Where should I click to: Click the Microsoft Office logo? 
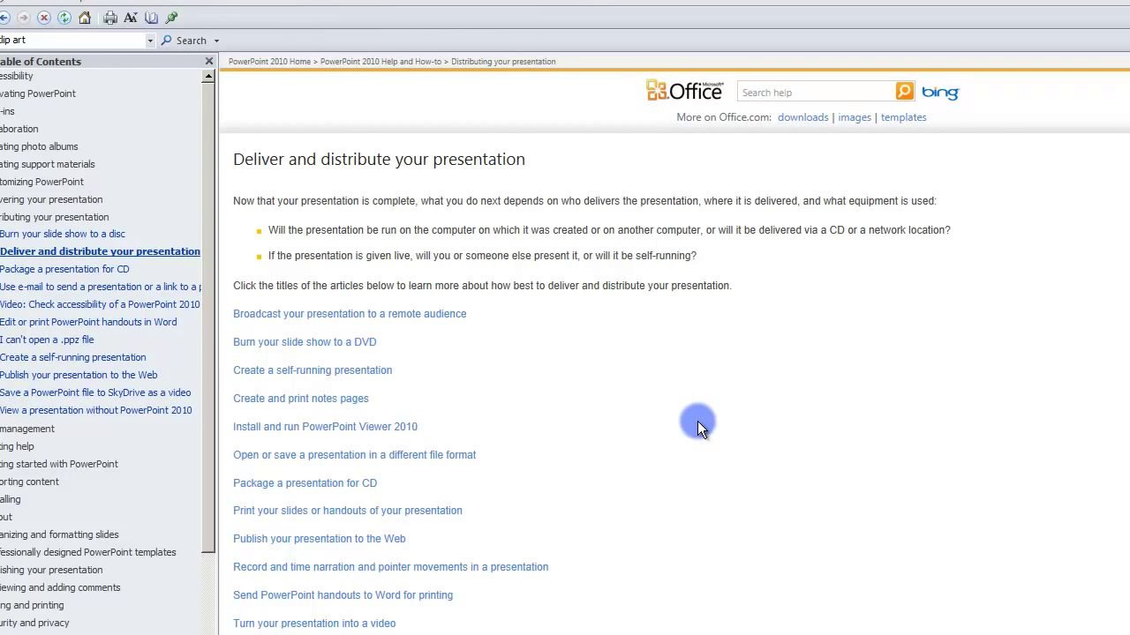click(x=685, y=91)
